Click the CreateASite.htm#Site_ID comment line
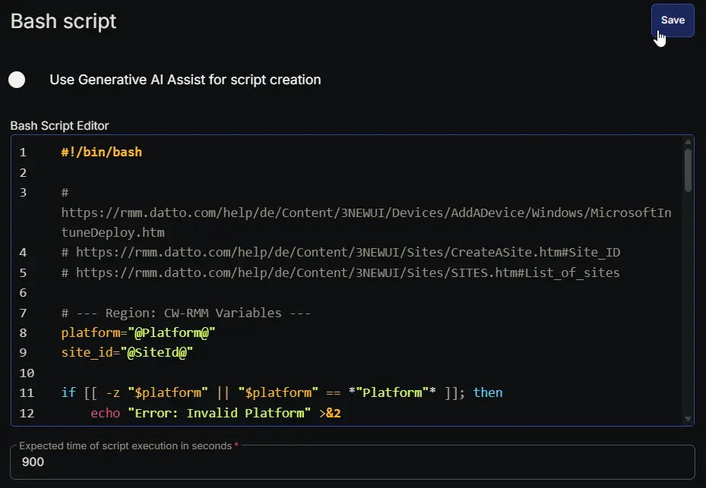The height and width of the screenshot is (488, 706). point(340,252)
